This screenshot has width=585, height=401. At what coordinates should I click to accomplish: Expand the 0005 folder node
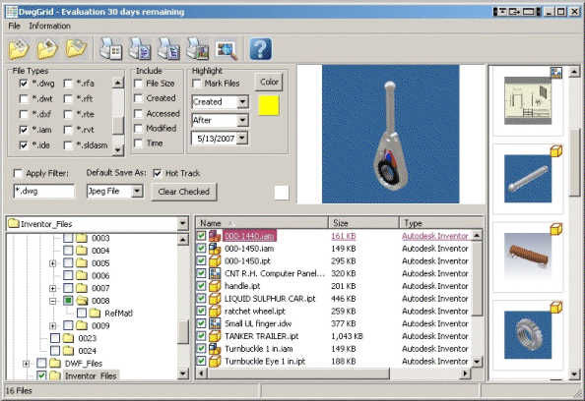(52, 263)
